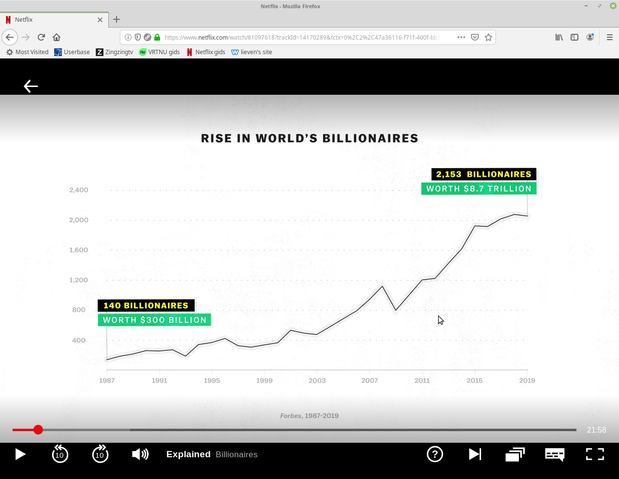
Task: Open the Netflix gids bookmark
Action: point(206,52)
